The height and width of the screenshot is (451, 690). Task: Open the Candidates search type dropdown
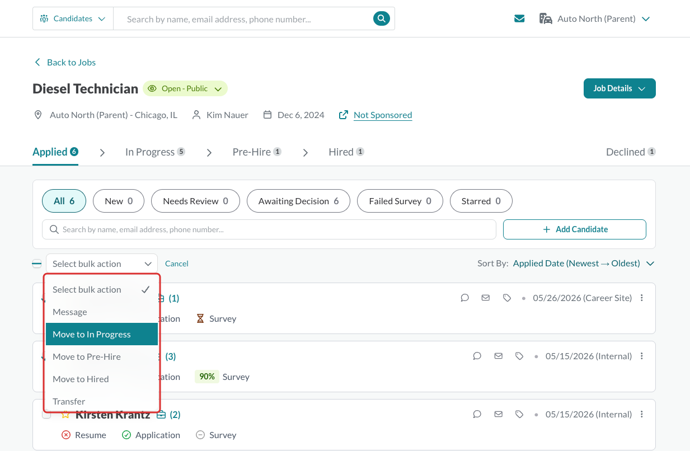73,18
